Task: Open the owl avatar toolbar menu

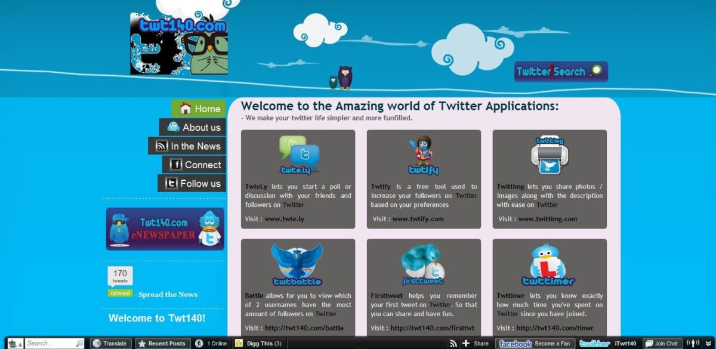Action: point(14,344)
